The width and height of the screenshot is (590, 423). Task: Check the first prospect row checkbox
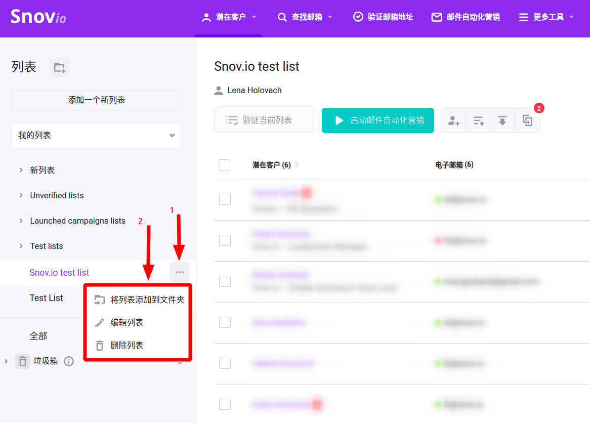[x=225, y=199]
